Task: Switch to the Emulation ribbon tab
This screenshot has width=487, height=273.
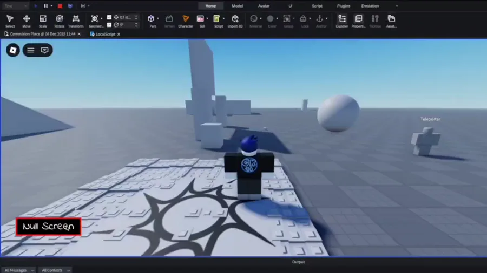Action: pyautogui.click(x=370, y=6)
